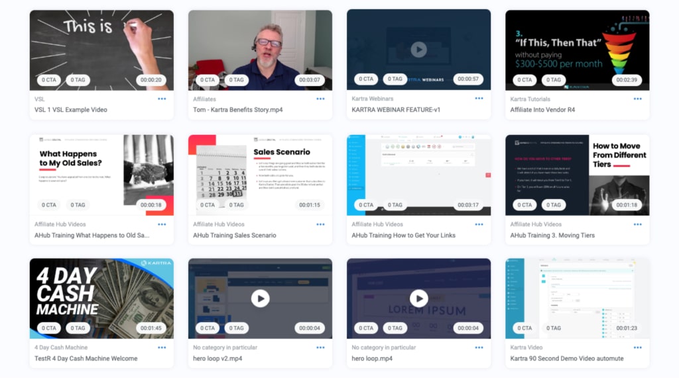Click the 0 CTA badge on VSL Example Video
The width and height of the screenshot is (679, 381).
pyautogui.click(x=49, y=80)
